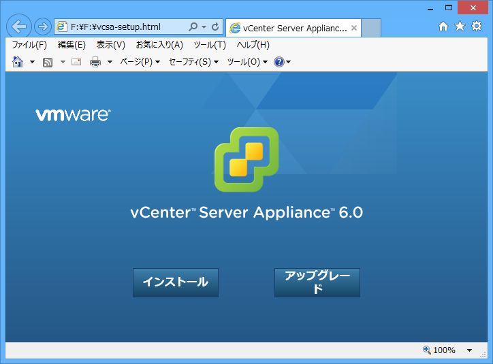Open browser settings gear icon
This screenshot has width=493, height=364.
coord(477,26)
